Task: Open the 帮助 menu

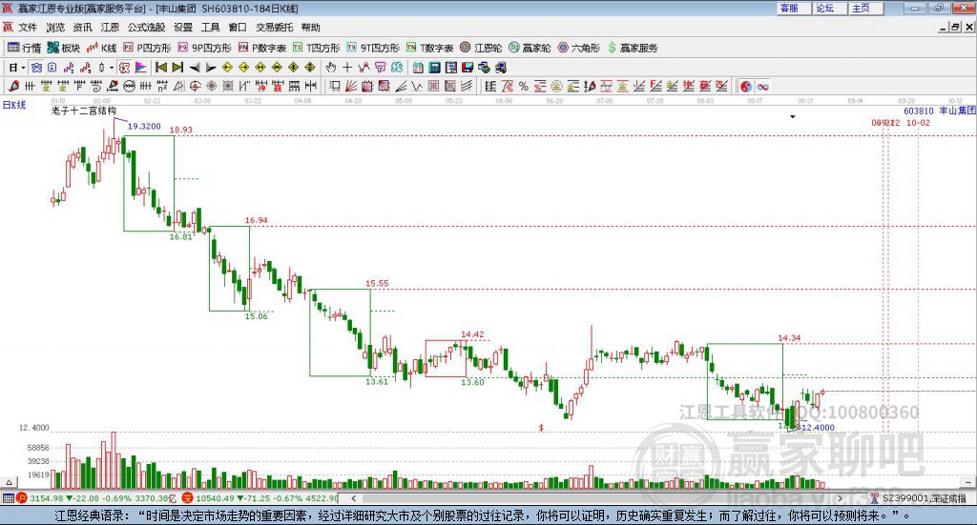Action: tap(310, 28)
